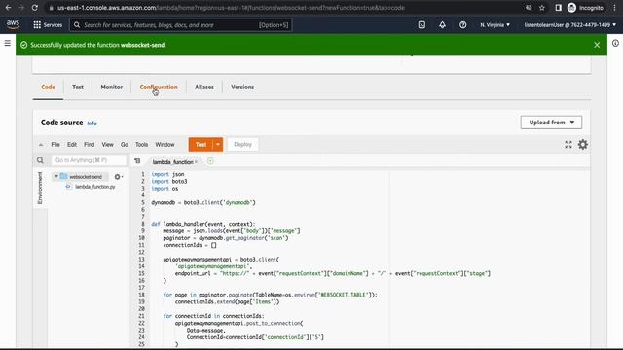The height and width of the screenshot is (350, 623).
Task: Open the left hamburger navigation menu
Action: click(8, 43)
